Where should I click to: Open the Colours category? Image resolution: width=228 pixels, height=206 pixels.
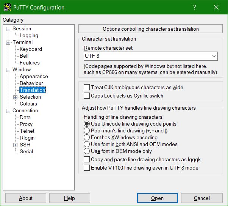[28, 104]
